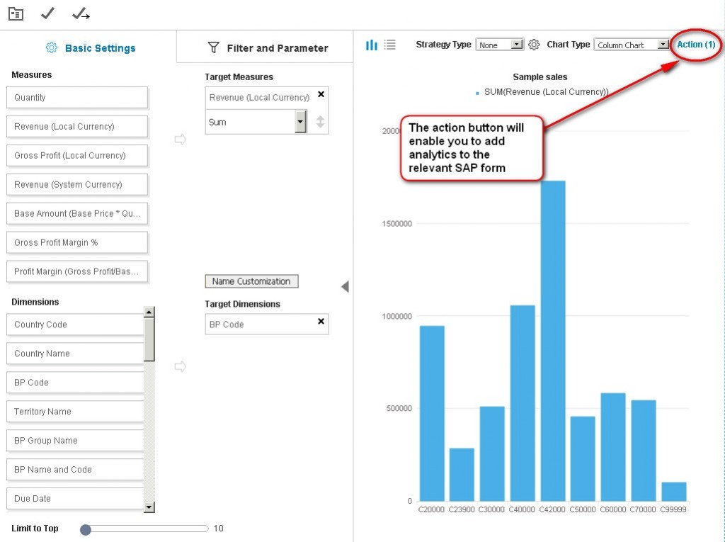Image resolution: width=725 pixels, height=542 pixels.
Task: Click the single checkmark icon
Action: tap(47, 13)
